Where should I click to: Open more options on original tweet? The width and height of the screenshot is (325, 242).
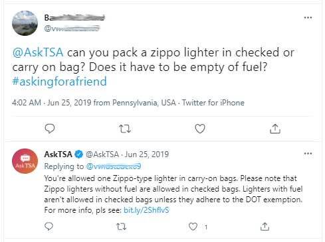click(x=308, y=17)
